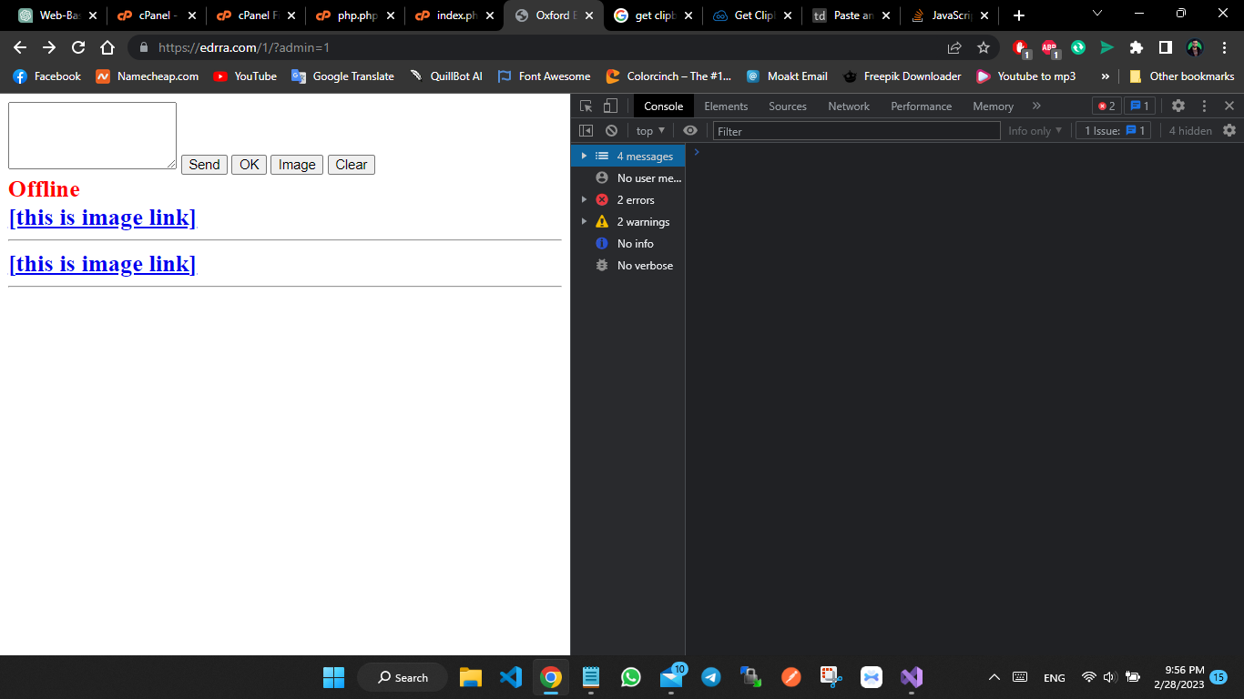Image resolution: width=1244 pixels, height=699 pixels.
Task: Show hidden system tray icons chevron
Action: pos(994,677)
